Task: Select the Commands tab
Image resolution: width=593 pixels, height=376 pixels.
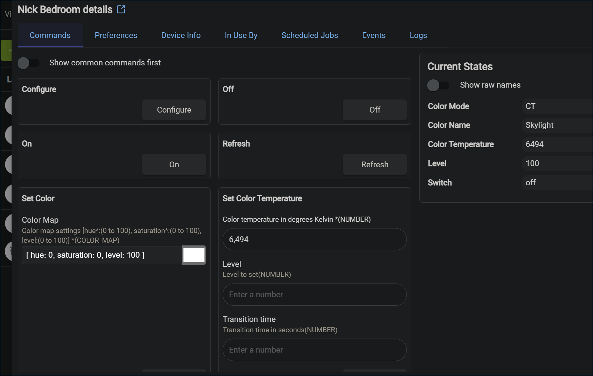Action: coord(50,35)
